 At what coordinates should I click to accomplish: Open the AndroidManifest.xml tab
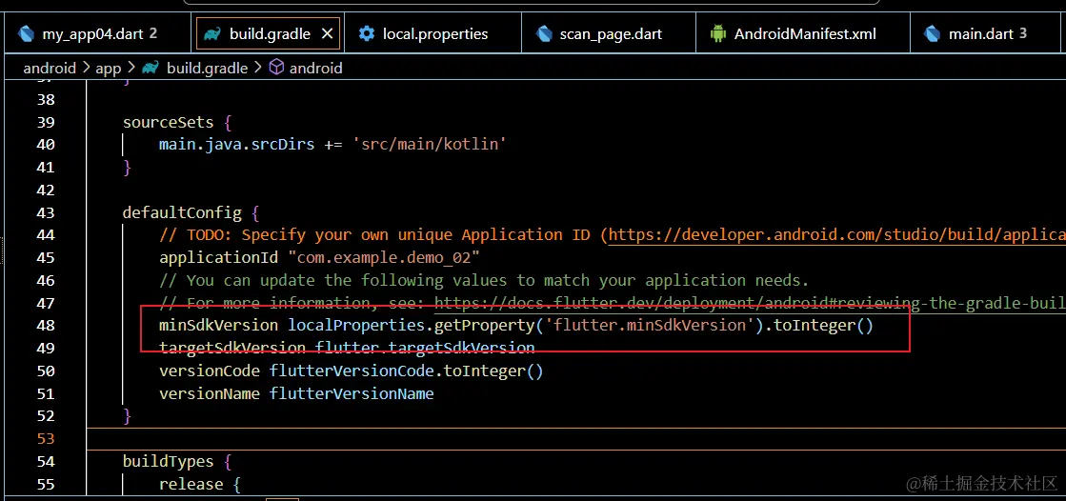tap(803, 34)
